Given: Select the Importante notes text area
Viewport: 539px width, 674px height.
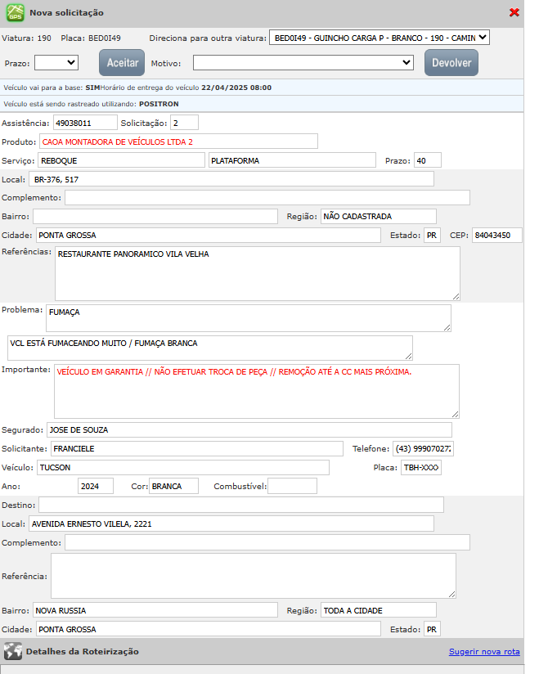Looking at the screenshot, I should tap(257, 391).
